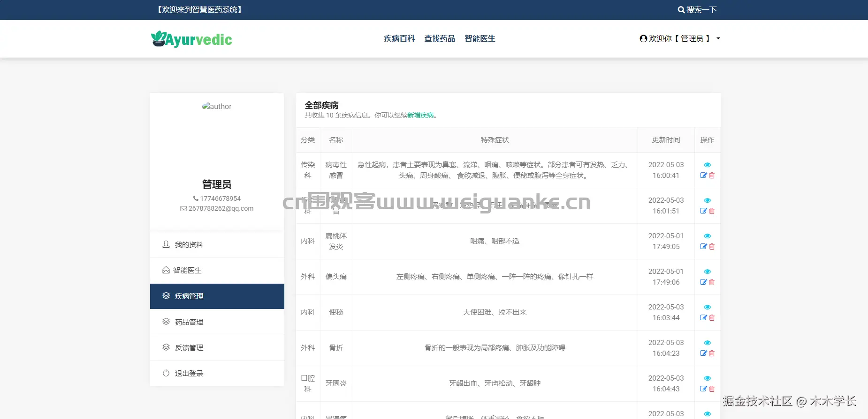Edit the 偏头痛 entry
The image size is (868, 419).
click(703, 282)
